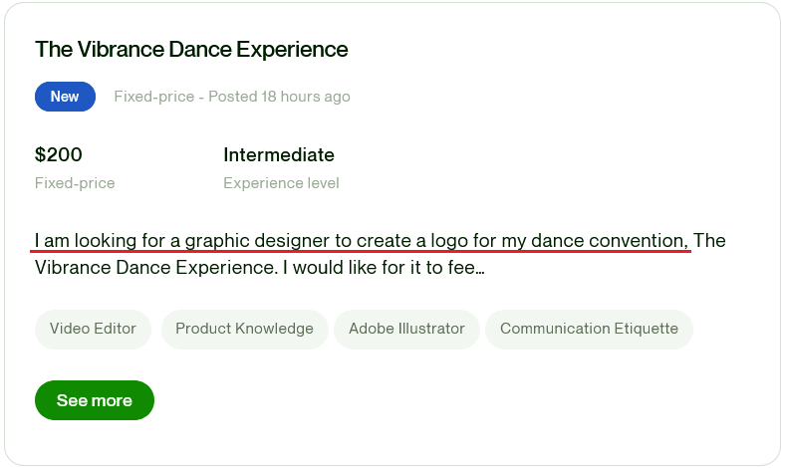The height and width of the screenshot is (468, 785).
Task: Click empty card space right of See more
Action: pyautogui.click(x=448, y=400)
